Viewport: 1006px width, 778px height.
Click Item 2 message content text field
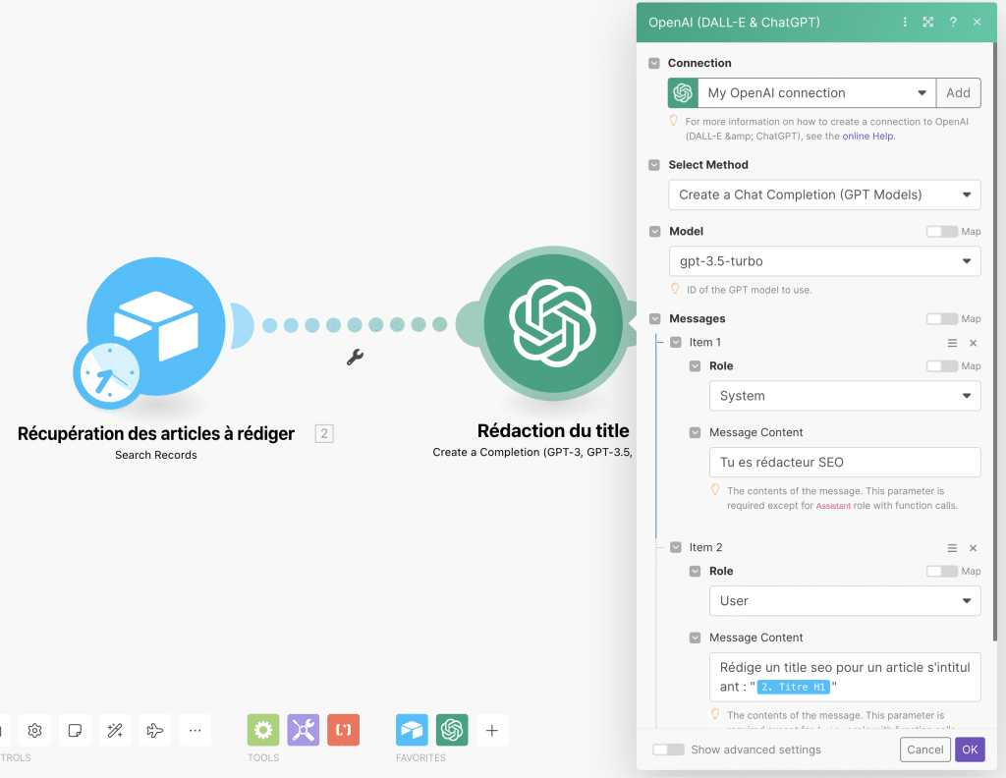(x=845, y=677)
